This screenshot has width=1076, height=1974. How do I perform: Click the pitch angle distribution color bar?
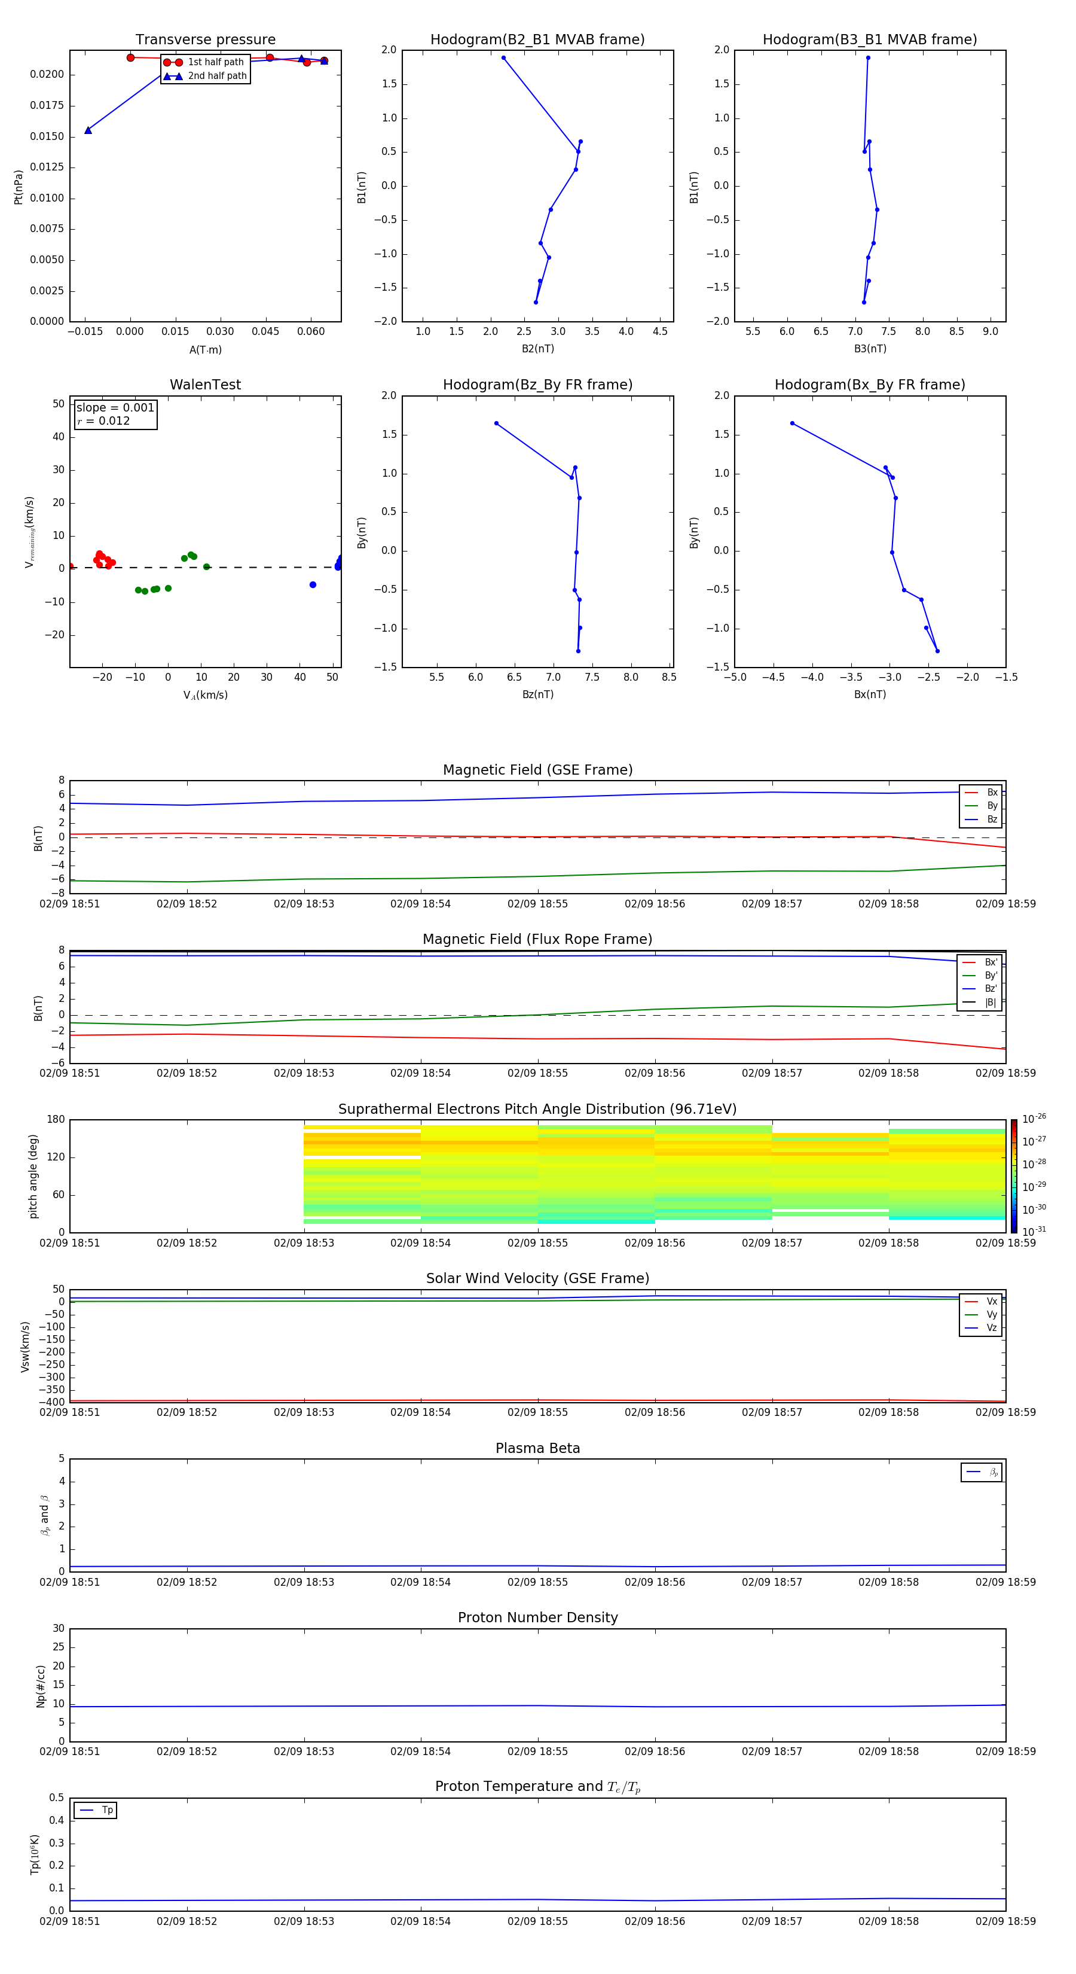coord(1014,1176)
